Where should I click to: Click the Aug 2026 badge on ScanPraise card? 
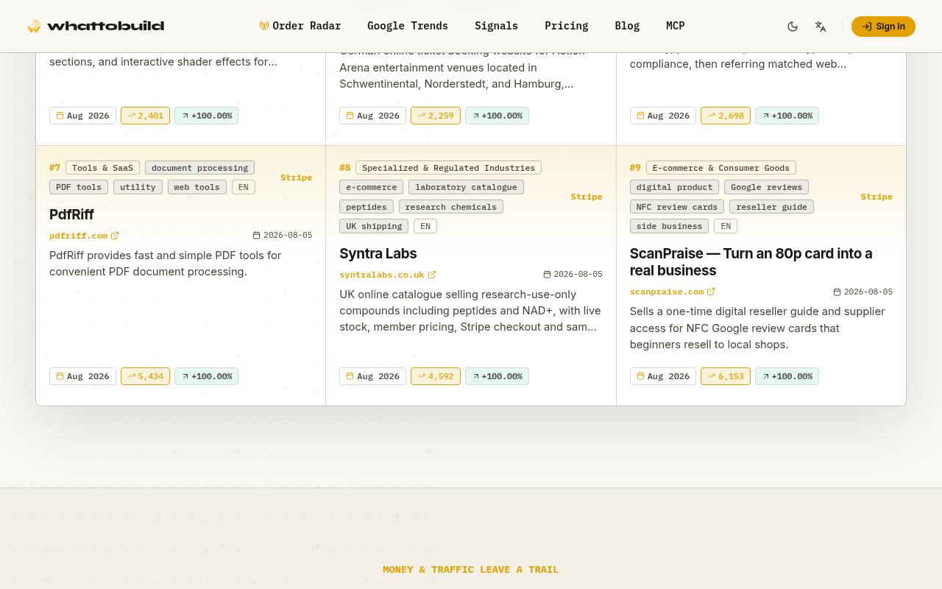(x=663, y=376)
